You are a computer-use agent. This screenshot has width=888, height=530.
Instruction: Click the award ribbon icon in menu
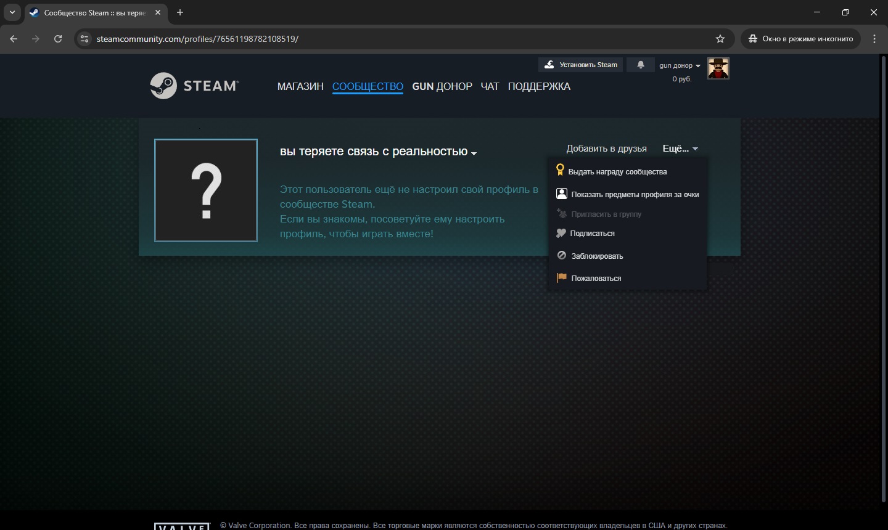pyautogui.click(x=560, y=171)
